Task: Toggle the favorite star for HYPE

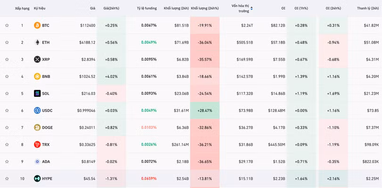Action: (7, 179)
